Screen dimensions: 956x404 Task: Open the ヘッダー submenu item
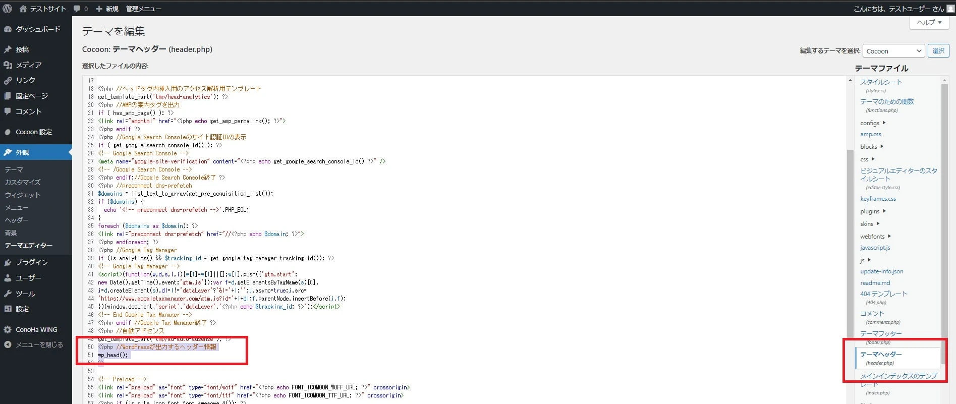click(x=17, y=220)
